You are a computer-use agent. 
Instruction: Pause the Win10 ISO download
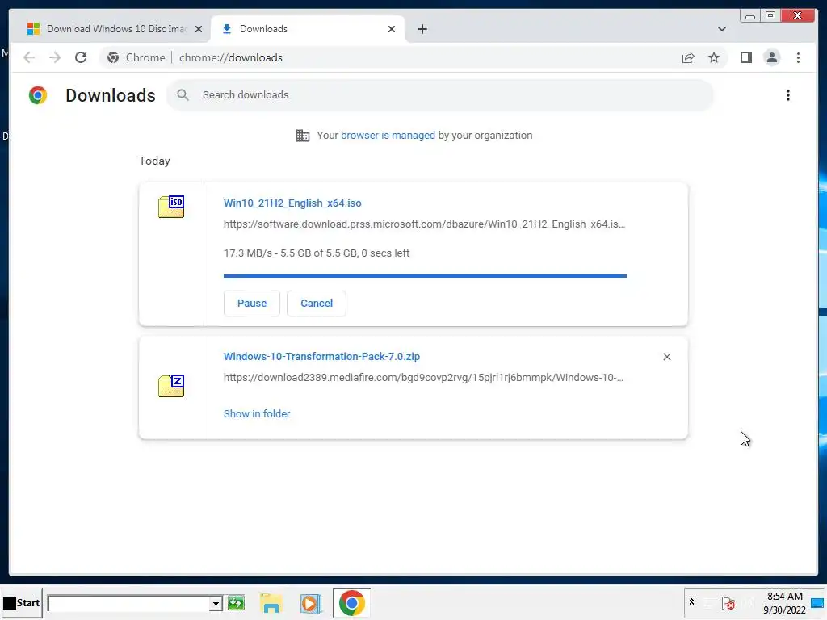tap(252, 304)
